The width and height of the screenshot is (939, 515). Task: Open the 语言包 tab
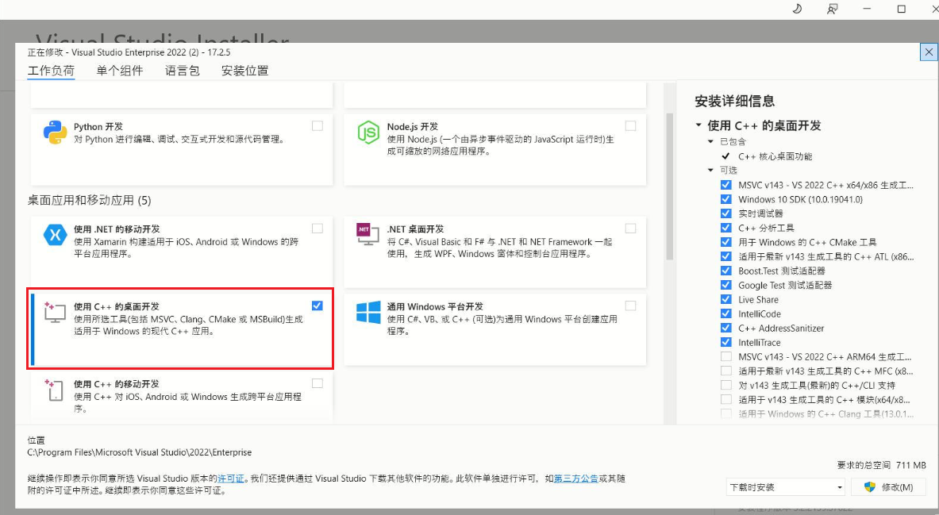[183, 71]
